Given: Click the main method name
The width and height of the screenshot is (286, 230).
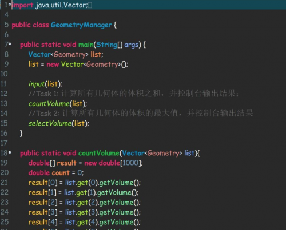Looking at the screenshot, I should pyautogui.click(x=86, y=45).
